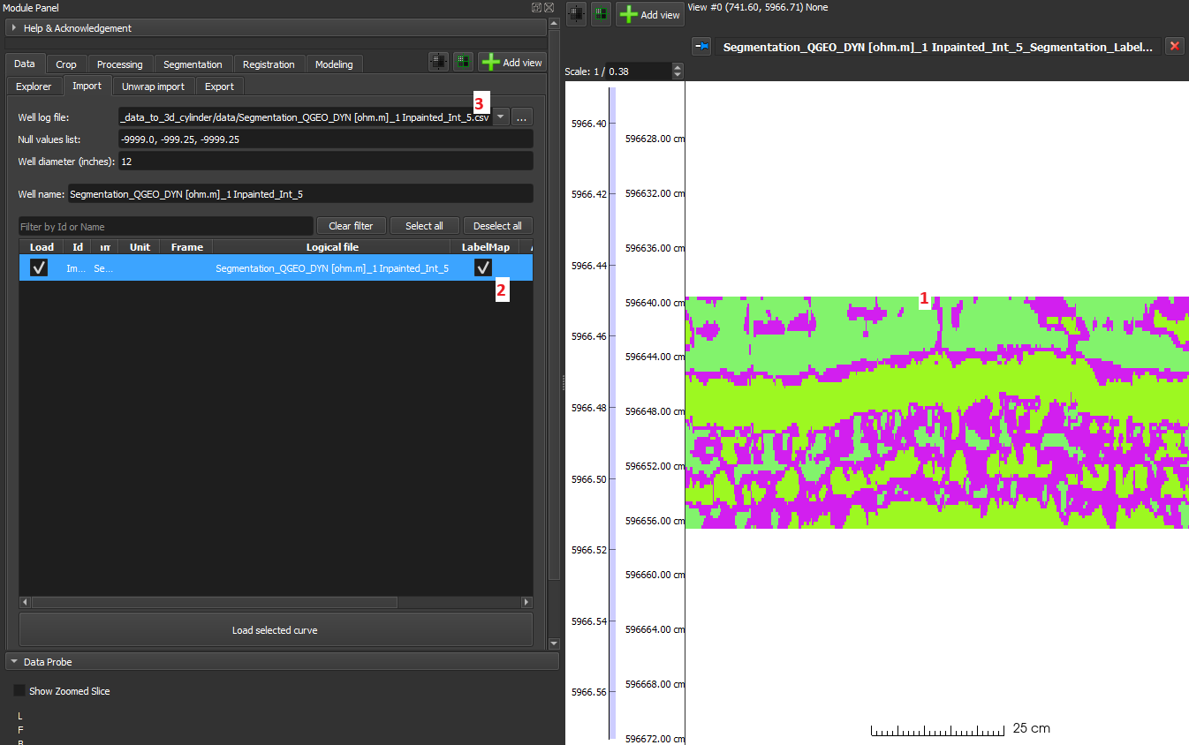The height and width of the screenshot is (745, 1189).
Task: Click the float icon on Module Panel title bar
Action: point(535,7)
